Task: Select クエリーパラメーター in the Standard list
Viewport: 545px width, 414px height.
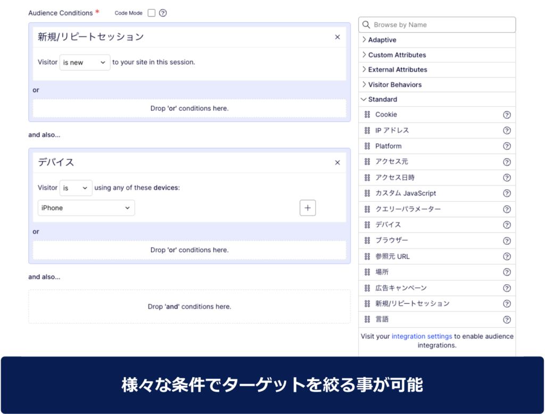Action: 408,209
